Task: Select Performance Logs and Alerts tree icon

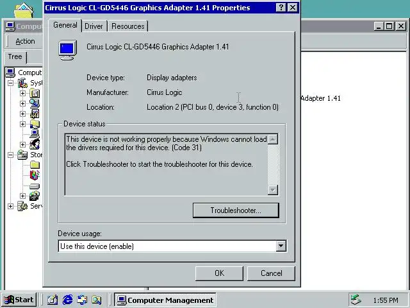Action: tap(35, 114)
